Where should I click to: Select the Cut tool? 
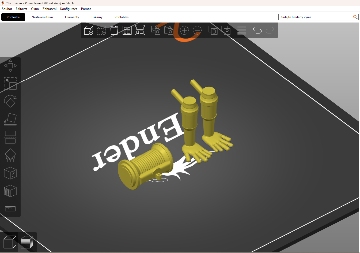click(x=10, y=137)
